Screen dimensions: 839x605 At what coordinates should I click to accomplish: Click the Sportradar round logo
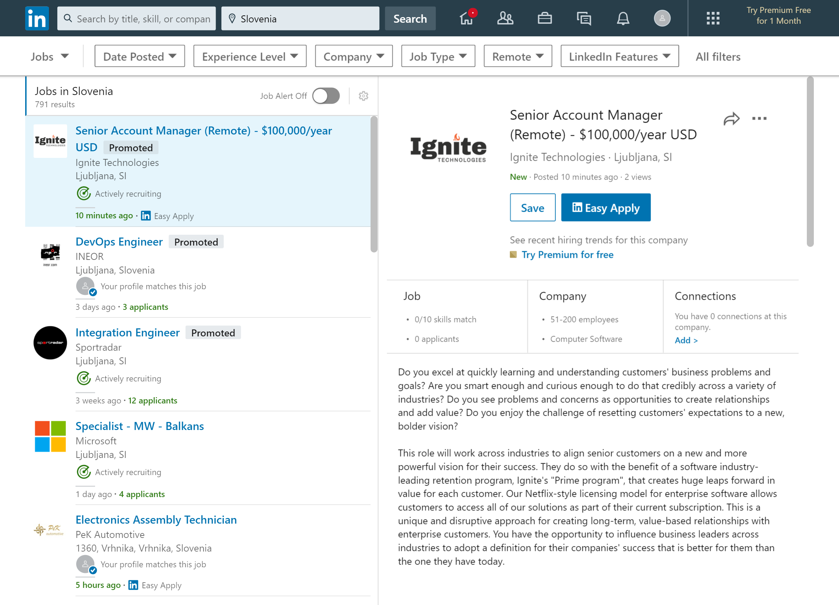tap(50, 343)
